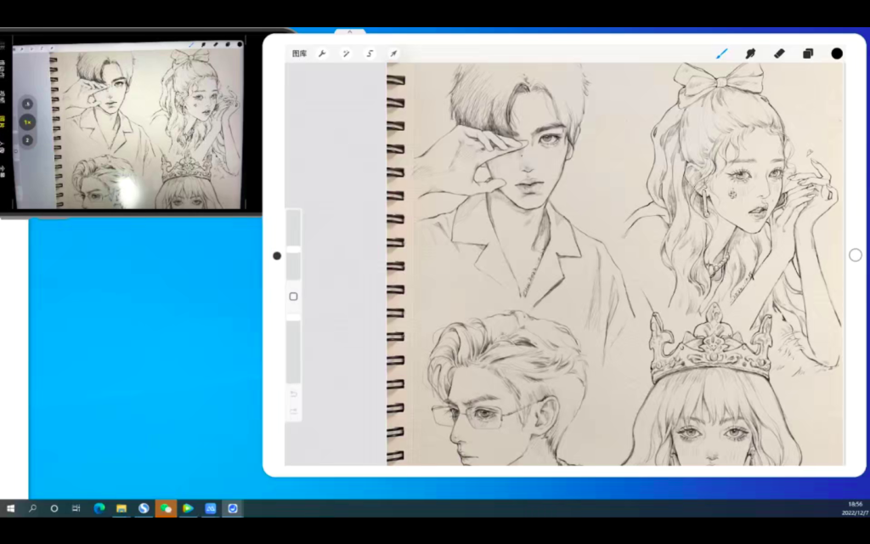Image resolution: width=870 pixels, height=544 pixels.
Task: Open Windows Search on the taskbar
Action: coord(32,508)
